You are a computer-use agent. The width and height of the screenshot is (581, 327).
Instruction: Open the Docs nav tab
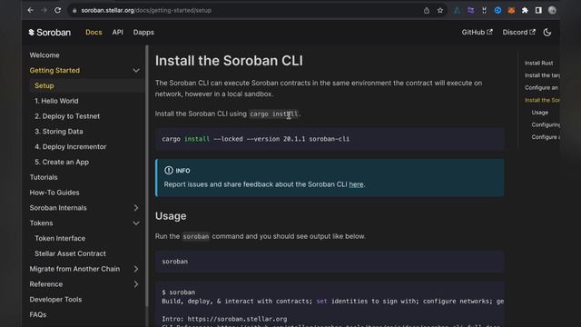[x=94, y=33]
